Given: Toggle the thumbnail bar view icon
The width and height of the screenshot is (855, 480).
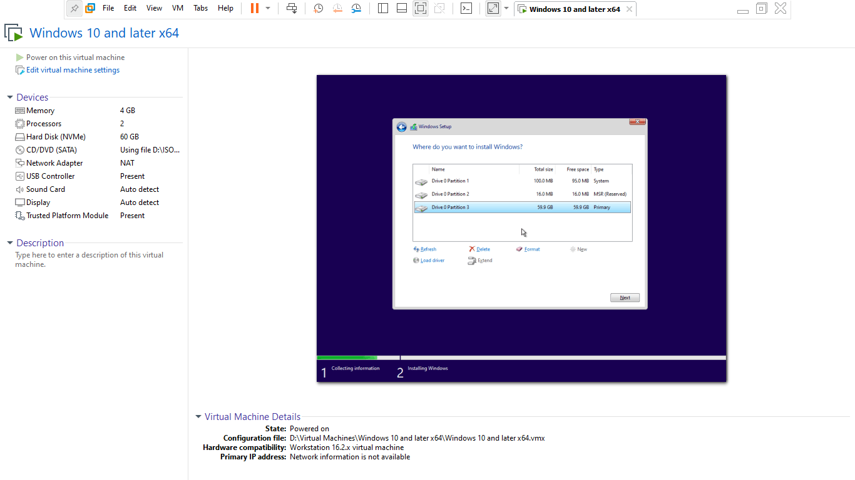Looking at the screenshot, I should tap(402, 9).
